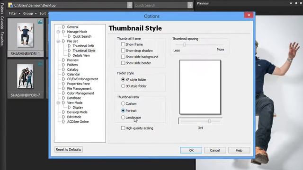Switch to the Calendar side tab
303x170 pixels.
pyautogui.click(x=2, y=23)
